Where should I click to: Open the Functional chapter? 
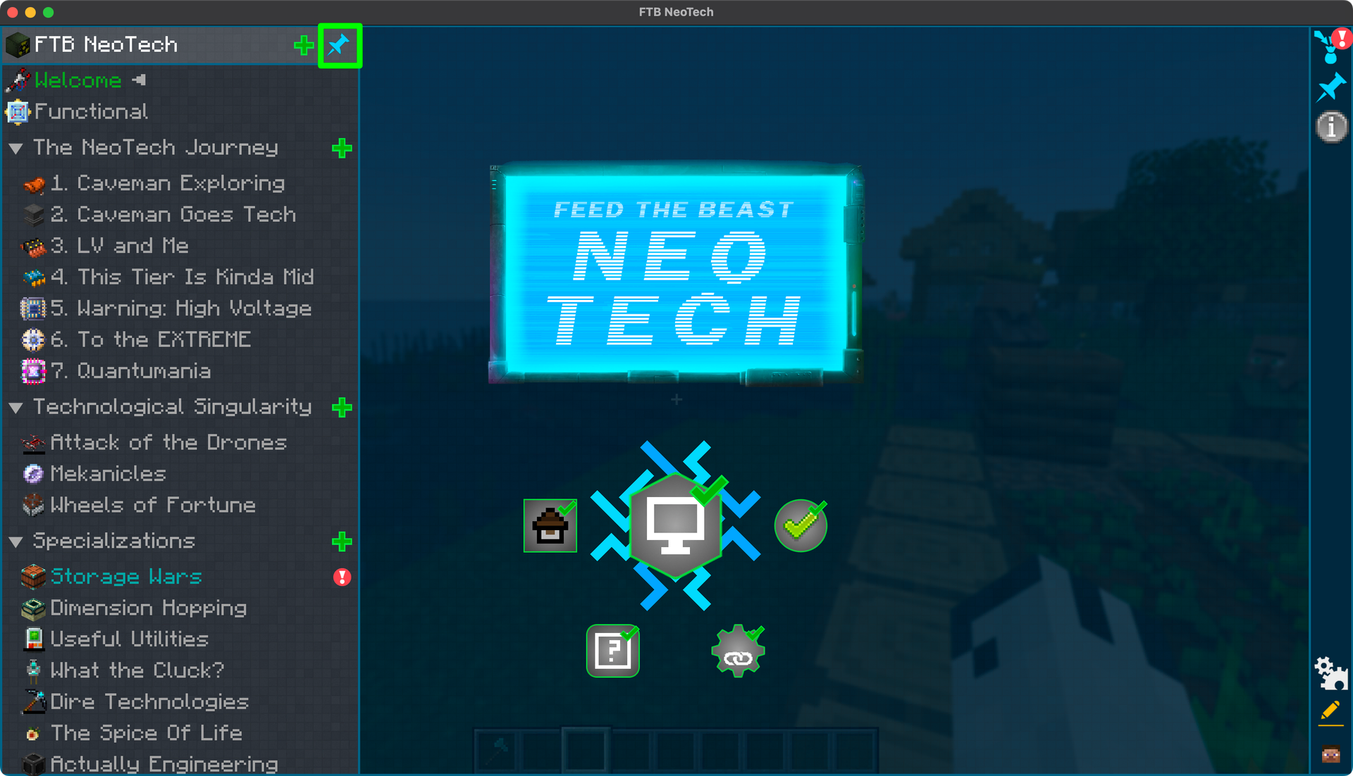[x=91, y=112]
